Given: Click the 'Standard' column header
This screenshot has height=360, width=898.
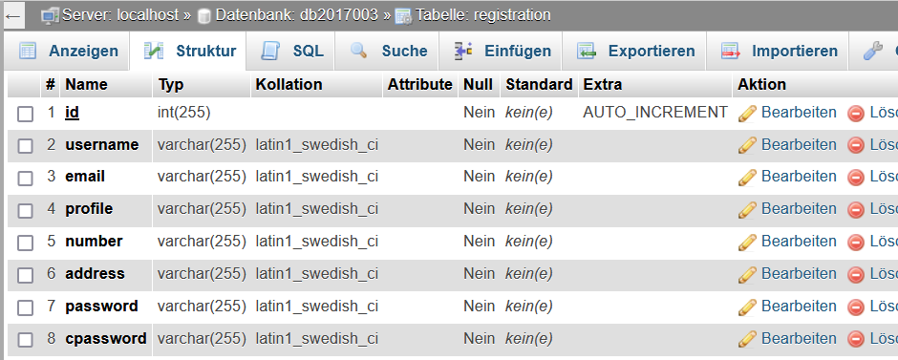Looking at the screenshot, I should [539, 85].
